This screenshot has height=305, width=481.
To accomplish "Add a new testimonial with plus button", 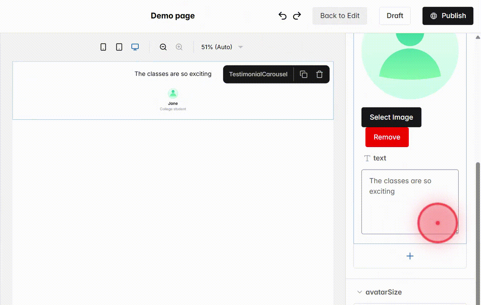I will click(410, 256).
